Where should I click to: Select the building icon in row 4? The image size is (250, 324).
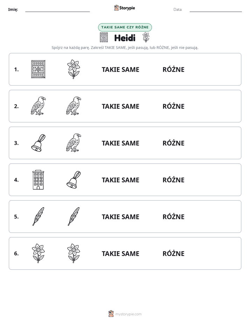[x=38, y=180]
